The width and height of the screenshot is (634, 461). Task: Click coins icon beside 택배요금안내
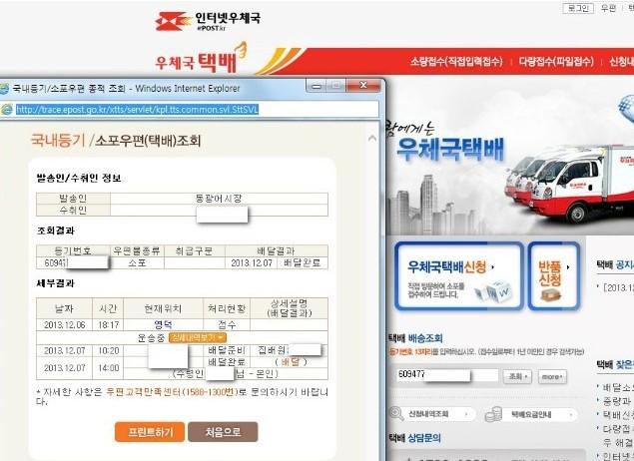click(493, 414)
